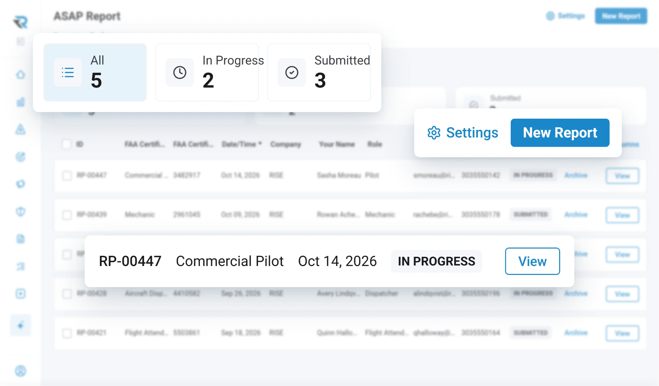The image size is (659, 386).
Task: Select the Submitted filter card showing 3
Action: [319, 72]
